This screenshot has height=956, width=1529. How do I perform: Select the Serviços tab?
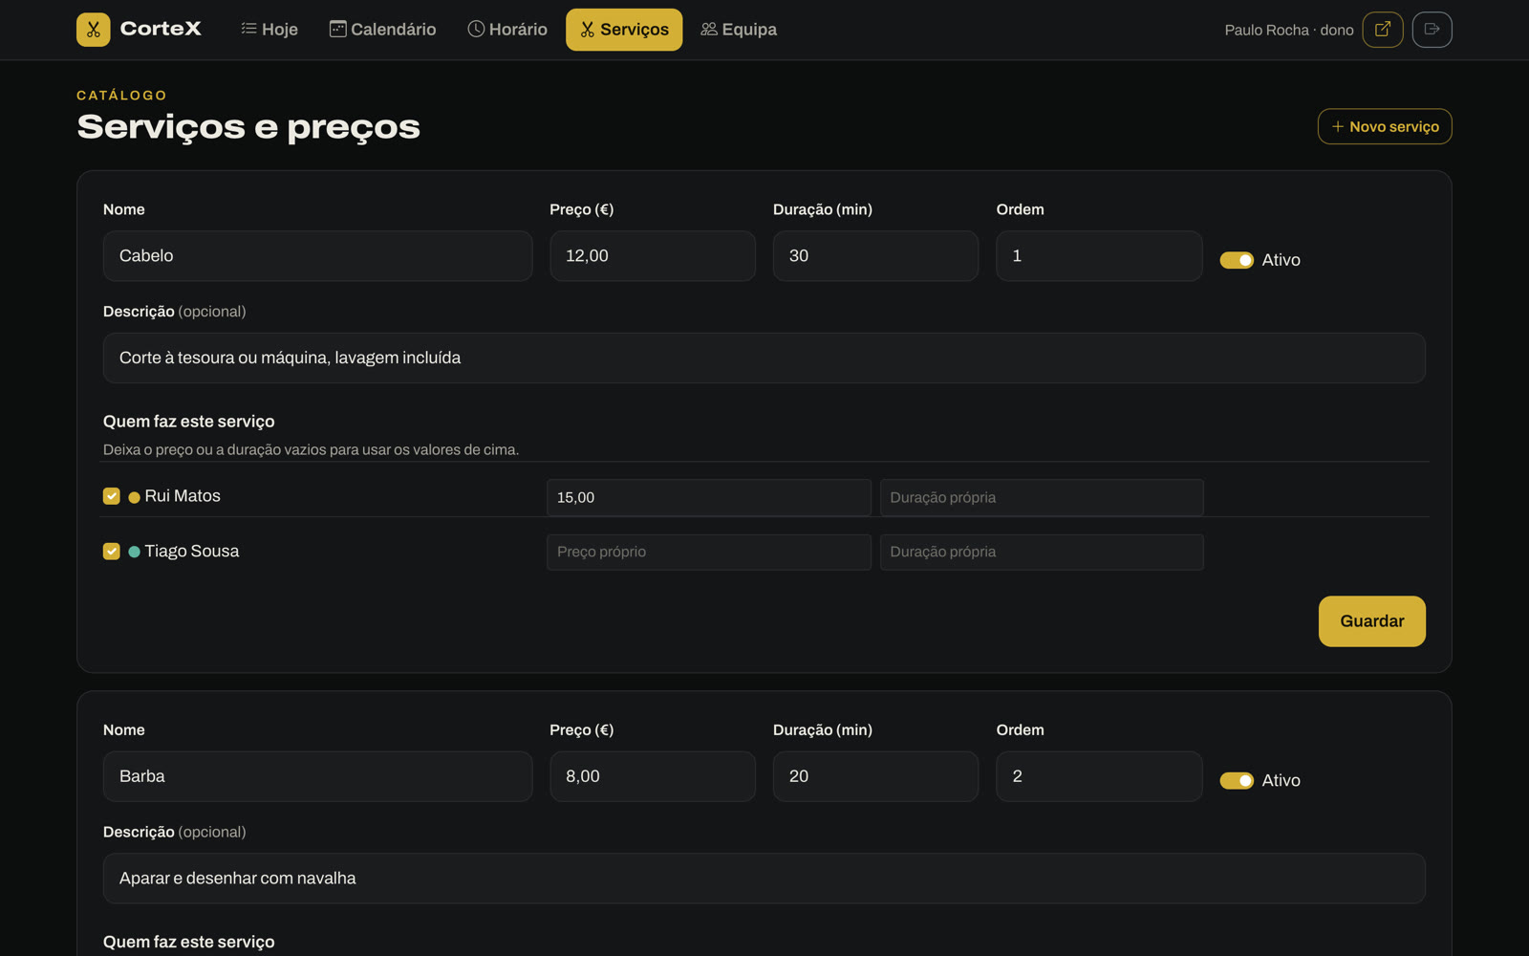pos(624,30)
